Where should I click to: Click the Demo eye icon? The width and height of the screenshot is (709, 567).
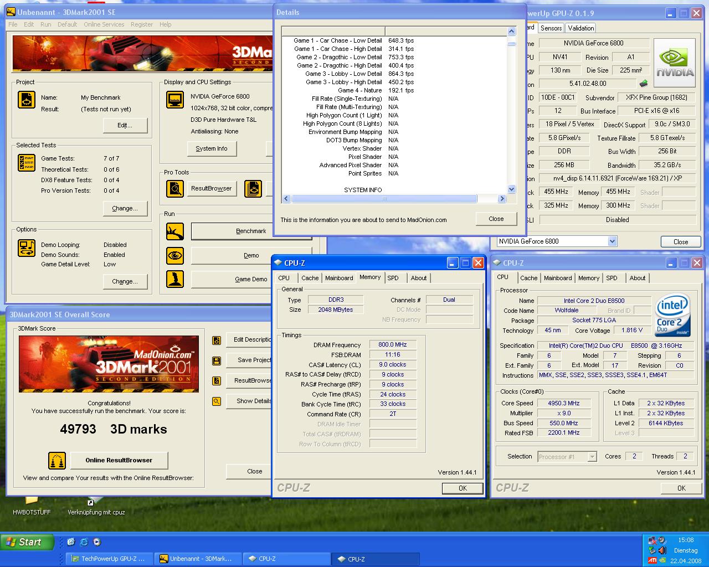pos(175,255)
